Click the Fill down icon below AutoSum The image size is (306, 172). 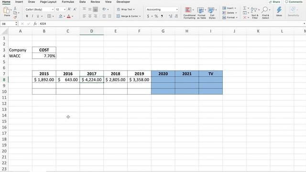pyautogui.click(x=245, y=13)
